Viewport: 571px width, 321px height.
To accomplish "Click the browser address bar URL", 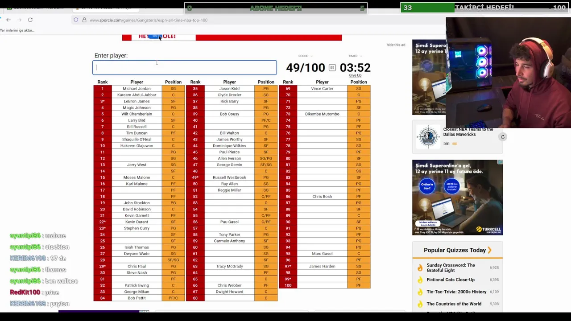I will tap(149, 20).
